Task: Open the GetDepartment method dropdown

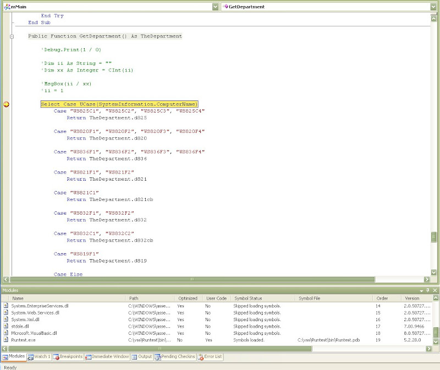Action: pyautogui.click(x=434, y=7)
